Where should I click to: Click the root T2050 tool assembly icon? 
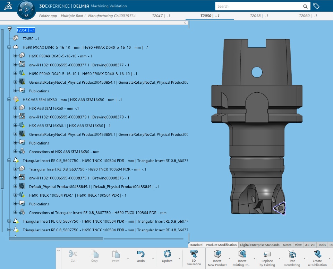(x=10, y=29)
